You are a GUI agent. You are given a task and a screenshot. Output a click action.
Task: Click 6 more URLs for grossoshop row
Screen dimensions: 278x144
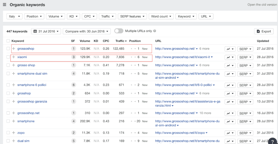[x=204, y=49]
